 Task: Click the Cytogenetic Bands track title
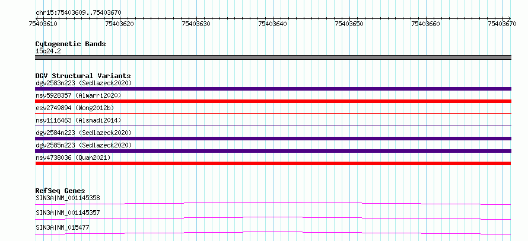(71, 44)
